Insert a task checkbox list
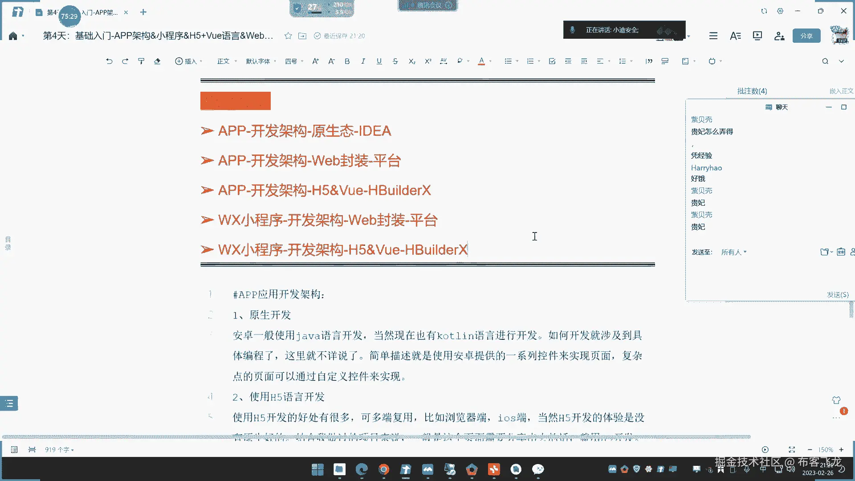 552,61
